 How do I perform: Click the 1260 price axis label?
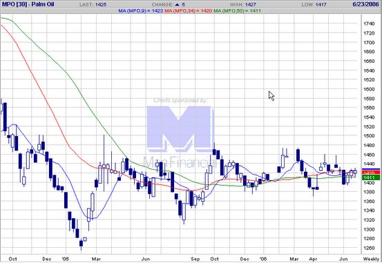(x=369, y=248)
